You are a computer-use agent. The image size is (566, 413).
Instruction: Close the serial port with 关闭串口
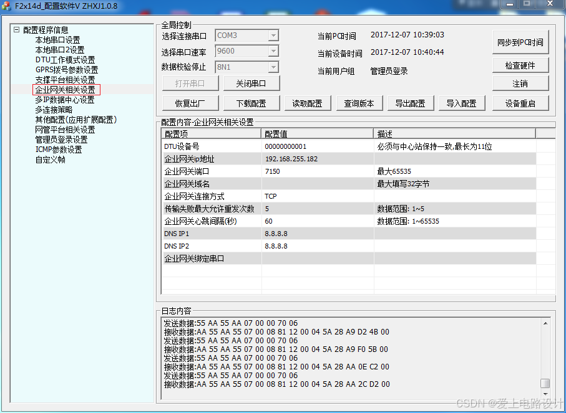(251, 83)
